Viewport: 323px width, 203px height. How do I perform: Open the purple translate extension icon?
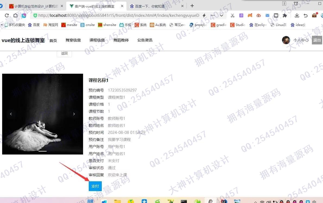[241, 15]
